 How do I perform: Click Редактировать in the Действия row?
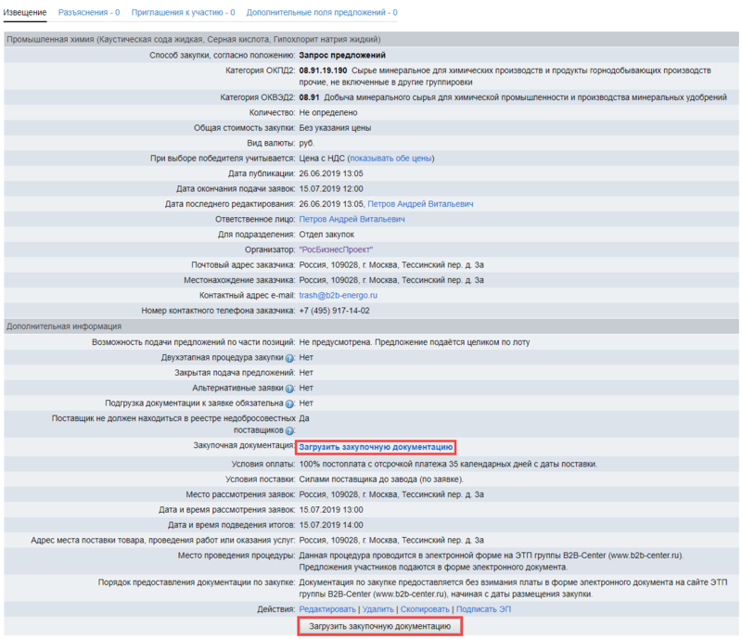[x=326, y=609]
